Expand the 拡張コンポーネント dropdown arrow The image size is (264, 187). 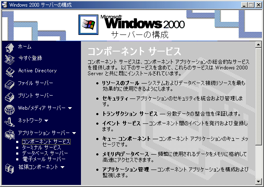pos(62,167)
